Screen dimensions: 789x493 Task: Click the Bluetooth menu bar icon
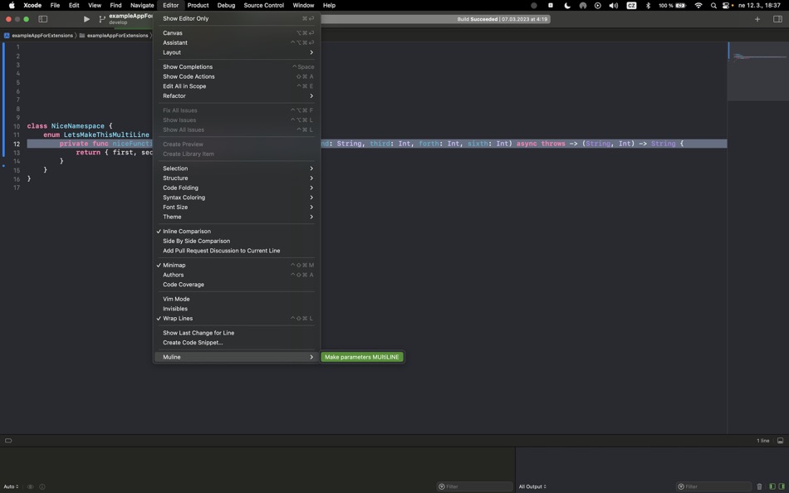(x=648, y=6)
